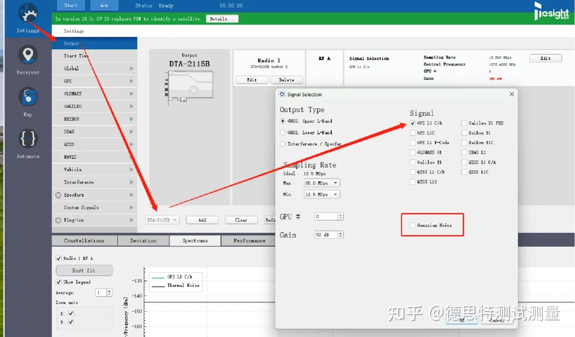Image resolution: width=575 pixels, height=337 pixels.
Task: Expand the QZSS submenu
Action: [95, 145]
